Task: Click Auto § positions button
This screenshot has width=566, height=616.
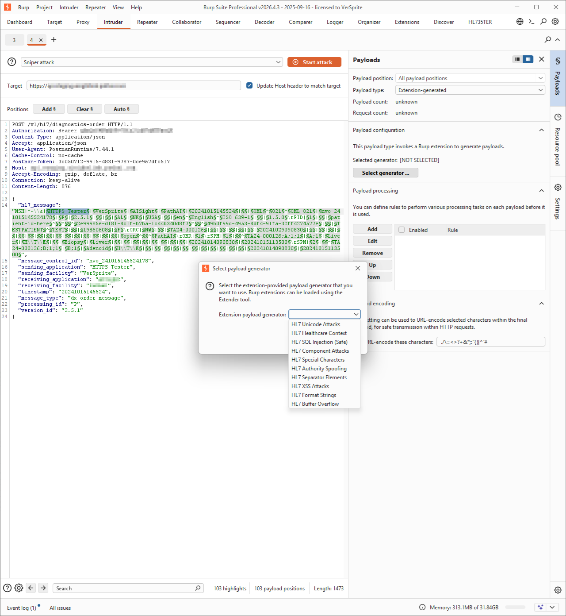Action: click(x=122, y=109)
